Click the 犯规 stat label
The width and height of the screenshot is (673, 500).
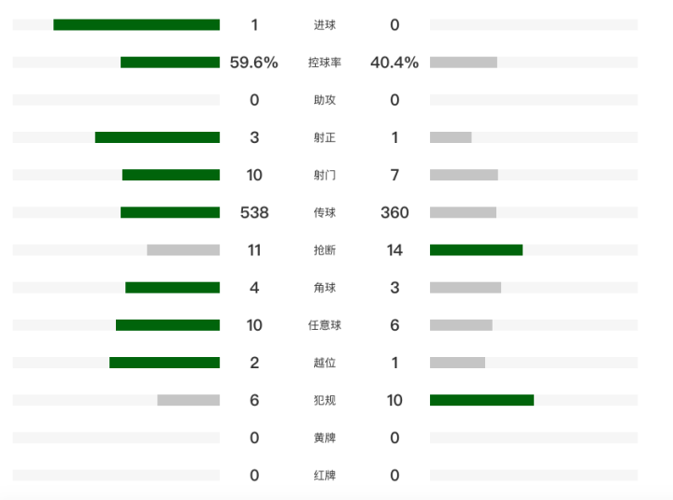click(324, 400)
